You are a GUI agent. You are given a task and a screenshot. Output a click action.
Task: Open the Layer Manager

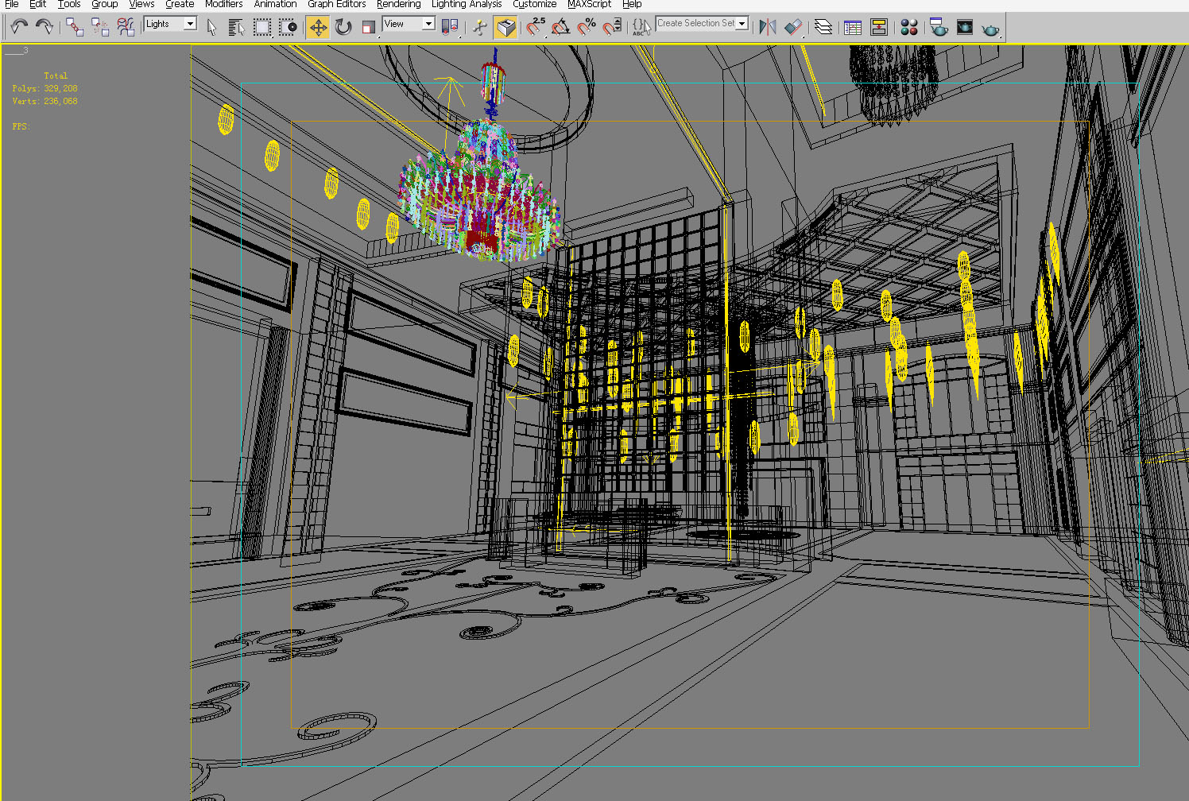(823, 26)
